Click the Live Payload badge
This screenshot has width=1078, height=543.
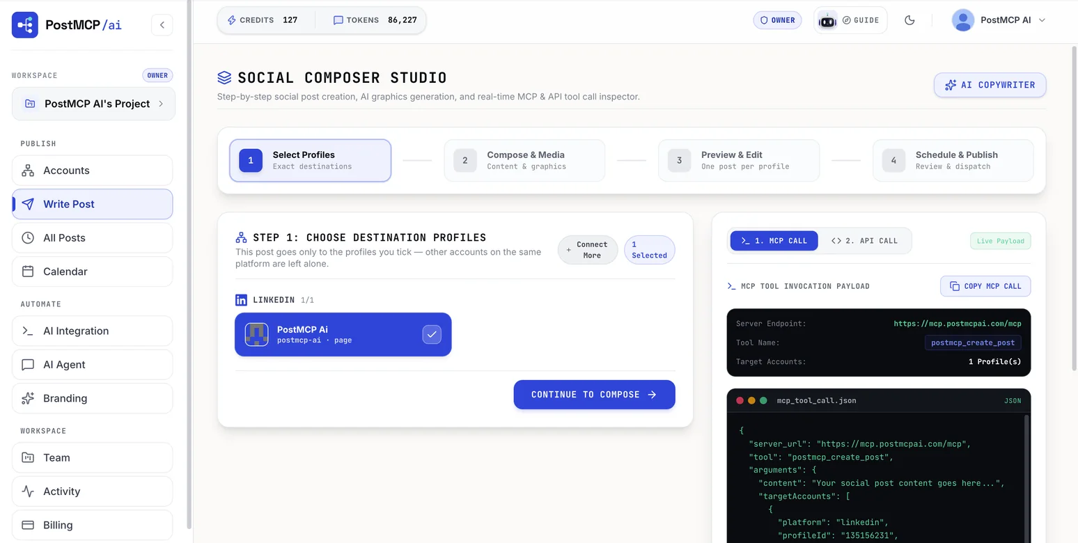(x=1000, y=241)
